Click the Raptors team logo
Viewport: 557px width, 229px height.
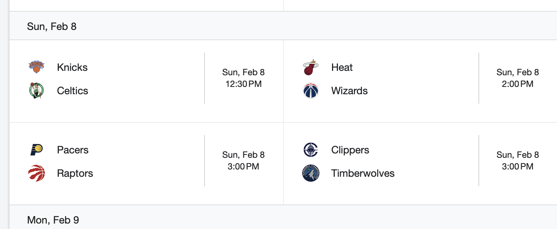point(37,173)
